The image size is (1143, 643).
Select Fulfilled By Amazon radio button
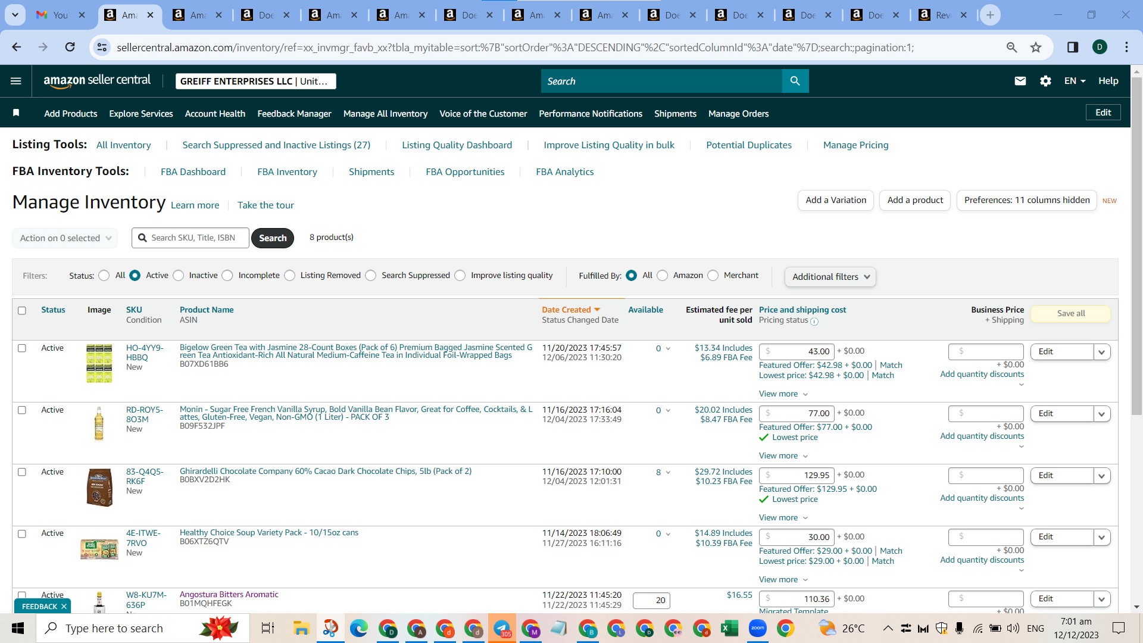pos(663,276)
